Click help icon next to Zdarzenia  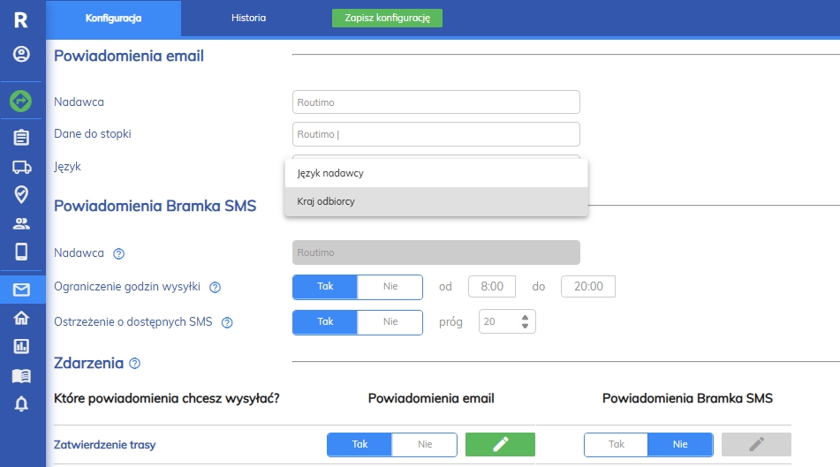pos(135,363)
